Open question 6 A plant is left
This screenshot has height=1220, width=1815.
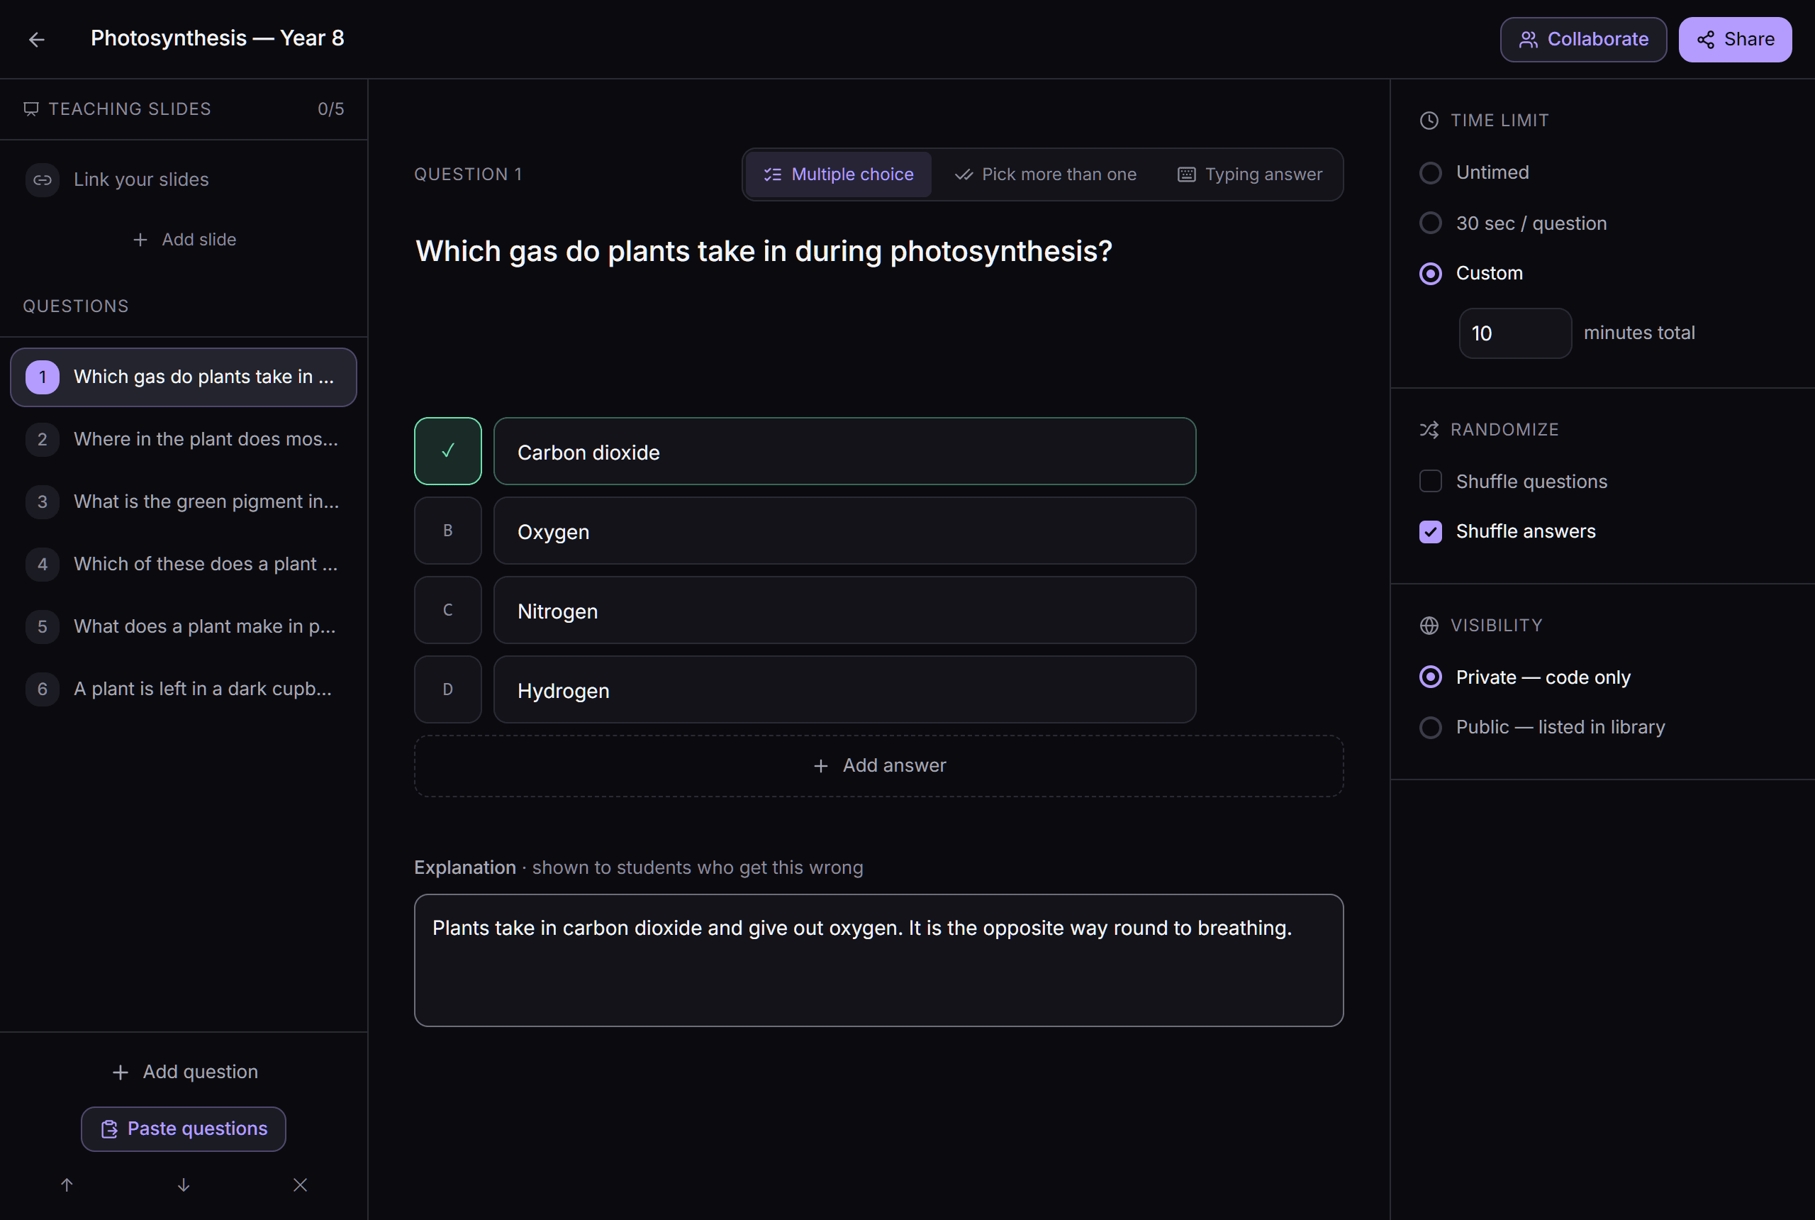coord(184,689)
